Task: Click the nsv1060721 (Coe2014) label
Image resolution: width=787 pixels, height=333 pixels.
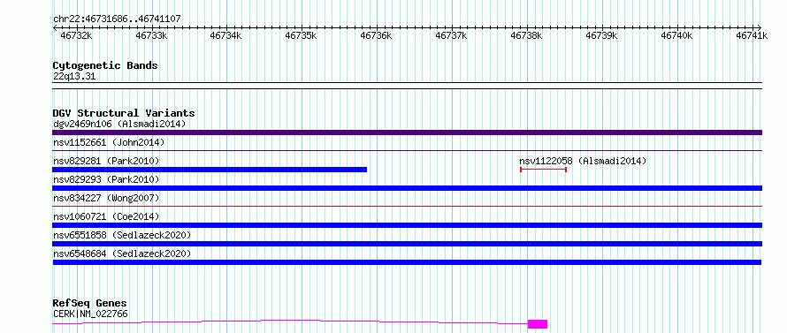Action: pos(106,216)
